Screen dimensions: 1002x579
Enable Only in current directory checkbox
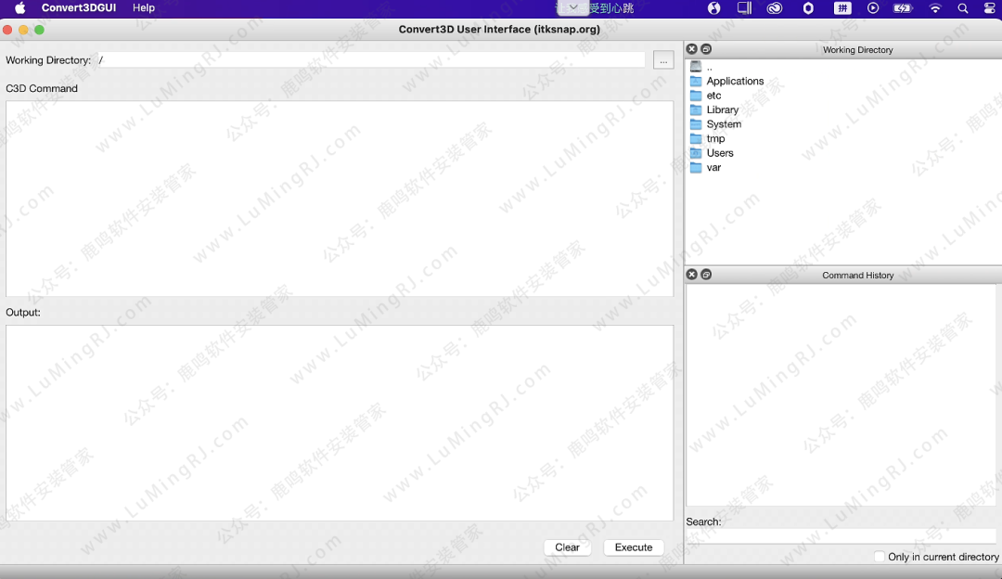[x=880, y=557]
